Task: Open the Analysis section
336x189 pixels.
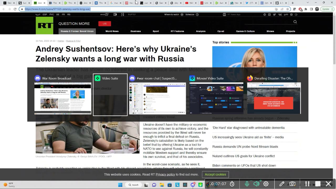Action: [201, 31]
